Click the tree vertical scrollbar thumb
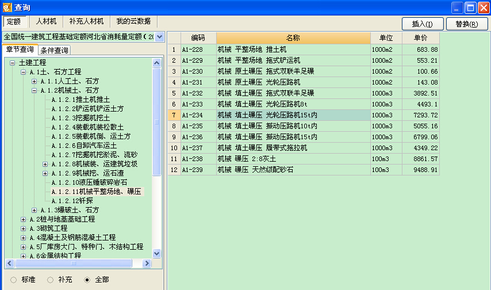The height and width of the screenshot is (290, 491). pos(157,122)
